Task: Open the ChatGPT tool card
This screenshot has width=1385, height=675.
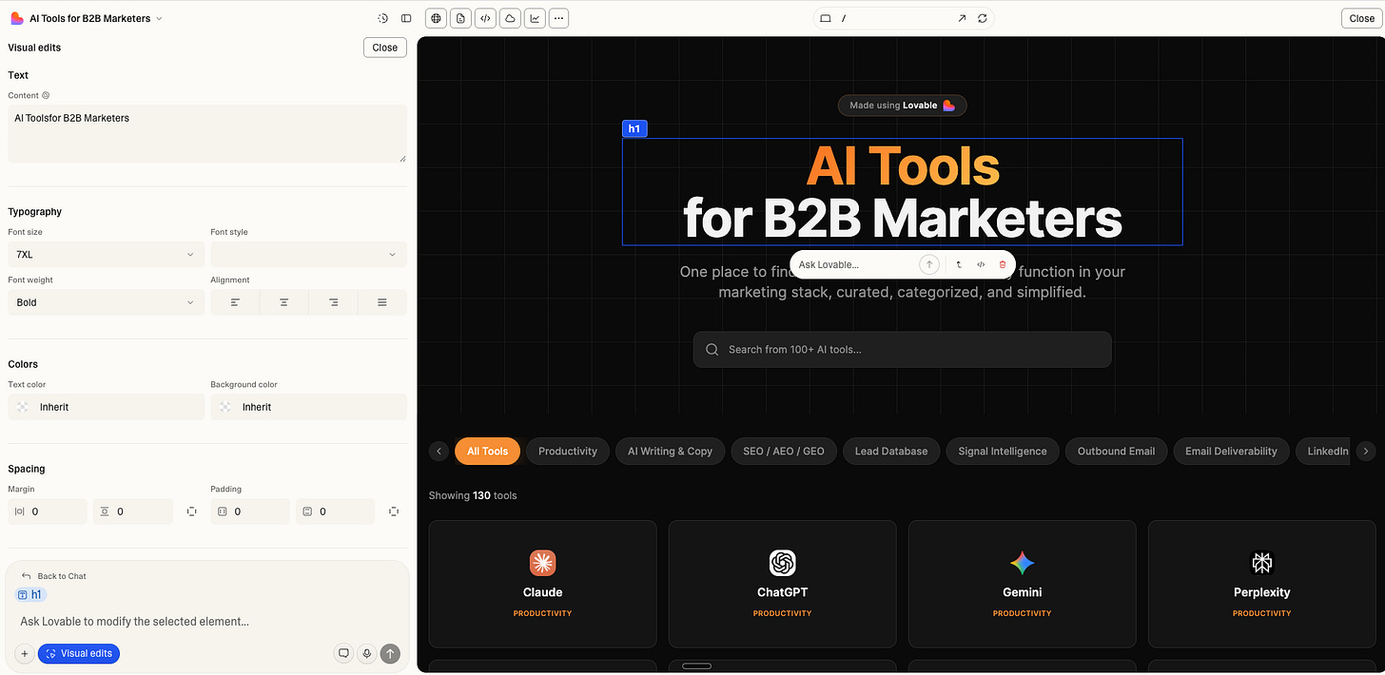Action: click(x=782, y=584)
